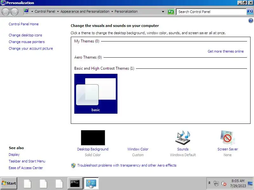Click the Back navigation arrow button
Image resolution: width=254 pixels, height=190 pixels.
pos(5,12)
